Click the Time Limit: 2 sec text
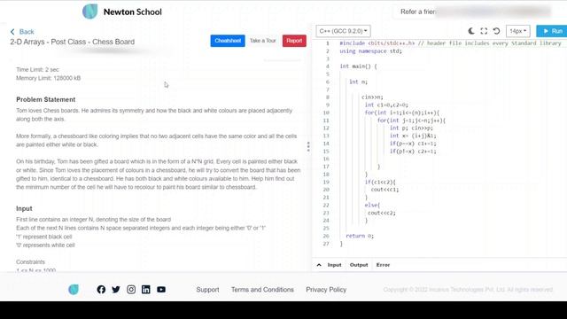The image size is (567, 319). [x=37, y=69]
